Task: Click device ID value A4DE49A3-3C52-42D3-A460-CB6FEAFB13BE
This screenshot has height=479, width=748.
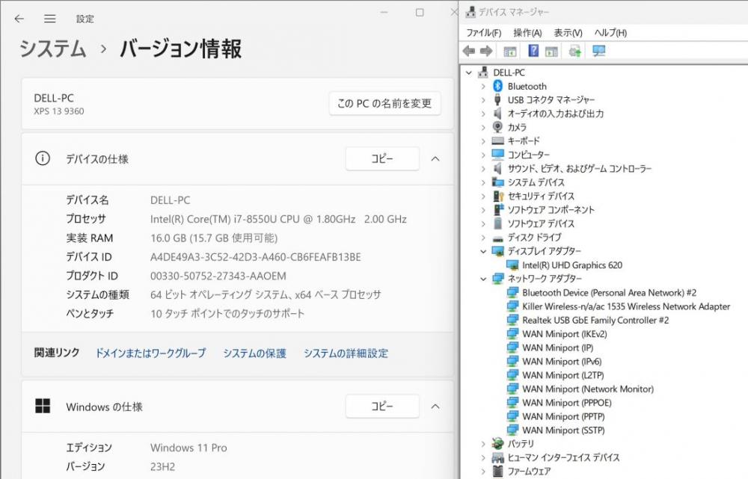Action: point(255,257)
